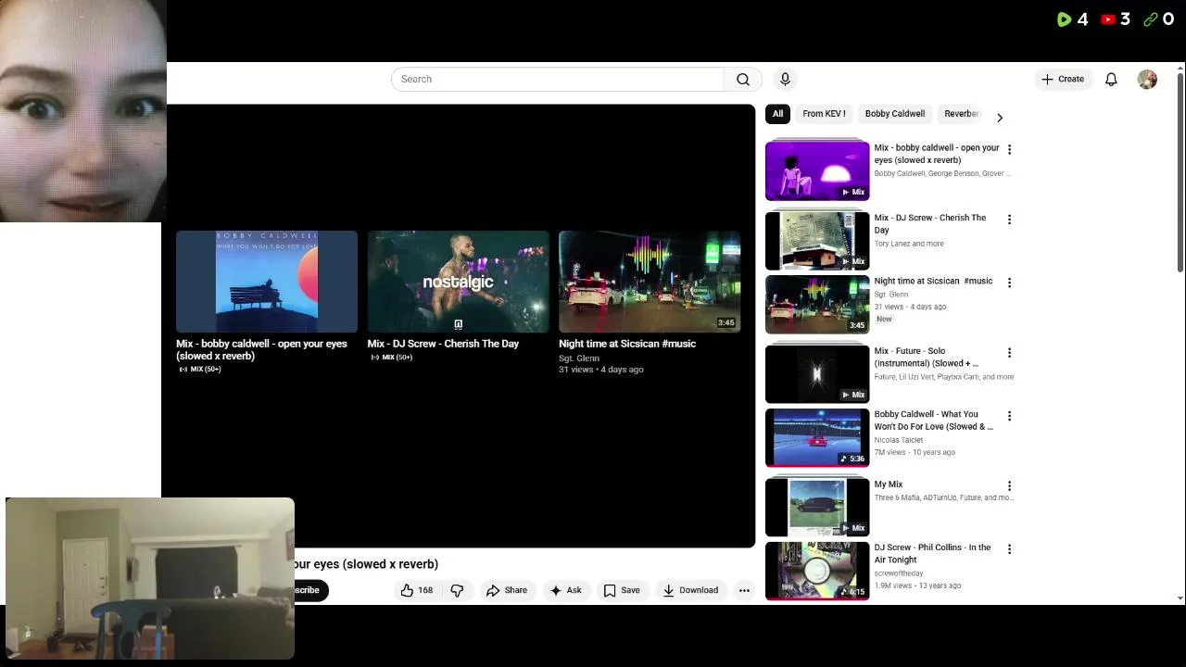Select the Reverberation filter chip

click(x=961, y=114)
